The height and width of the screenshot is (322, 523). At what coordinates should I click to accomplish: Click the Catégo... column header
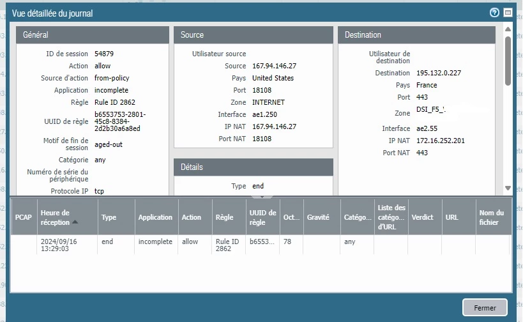(358, 217)
